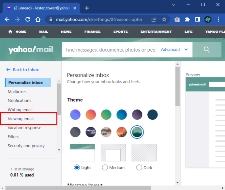Viewport: 225px width, 190px height.
Task: Open a new browser tab
Action: click(87, 8)
